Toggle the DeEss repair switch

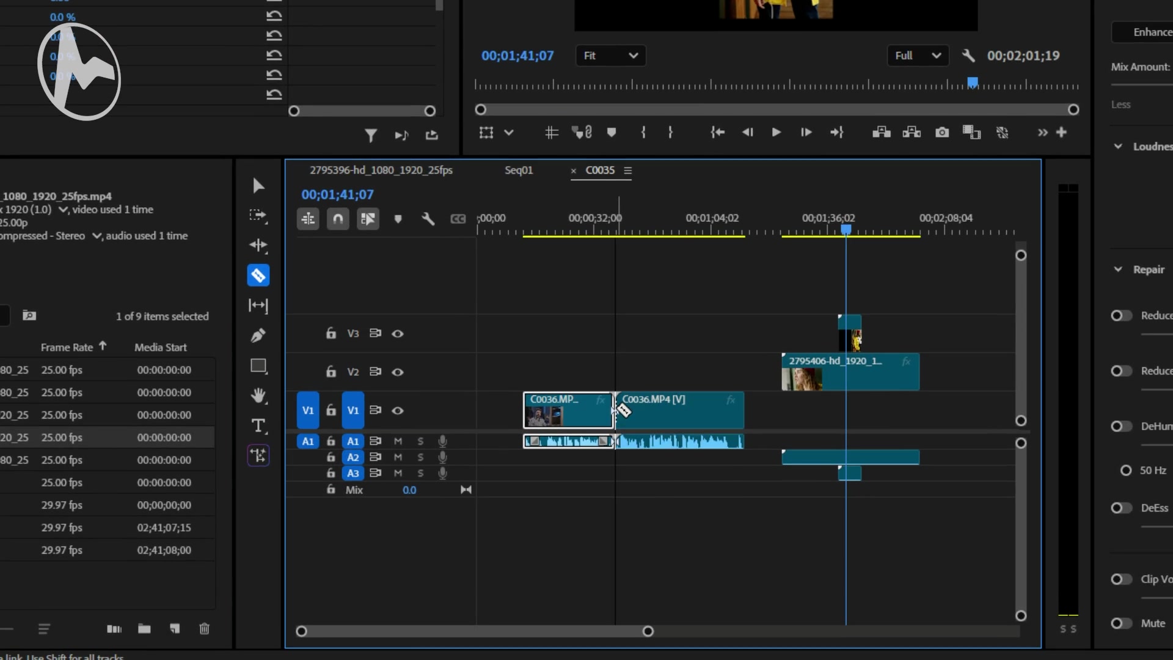pyautogui.click(x=1120, y=508)
